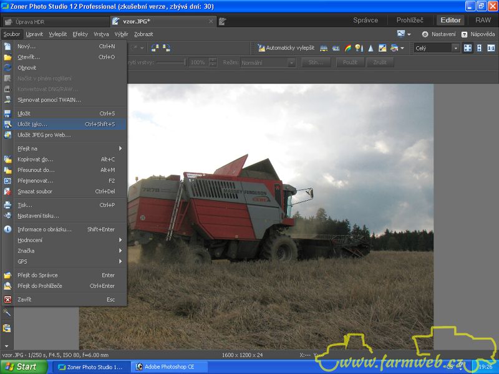The image size is (499, 374).
Task: Click the Nápověda help icon
Action: [465, 34]
